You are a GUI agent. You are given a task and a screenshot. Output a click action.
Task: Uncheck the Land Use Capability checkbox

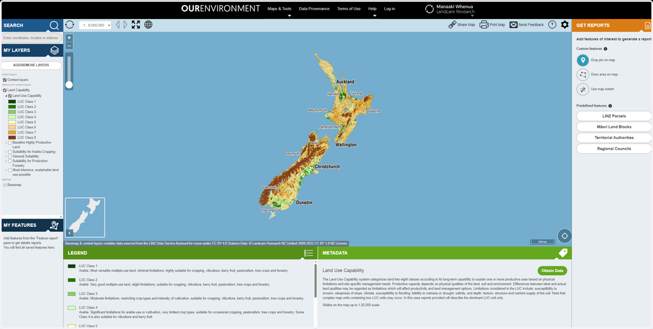point(10,96)
